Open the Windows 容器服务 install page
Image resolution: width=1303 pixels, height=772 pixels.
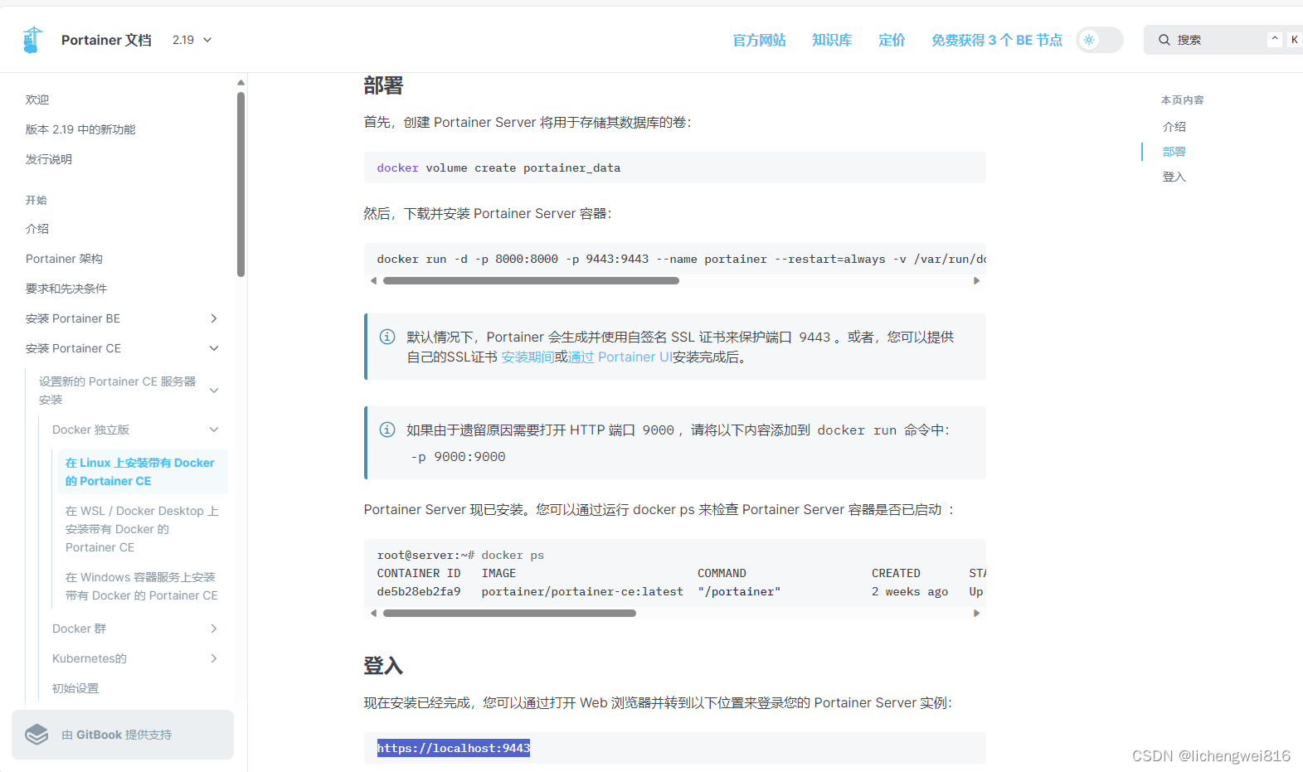(142, 586)
